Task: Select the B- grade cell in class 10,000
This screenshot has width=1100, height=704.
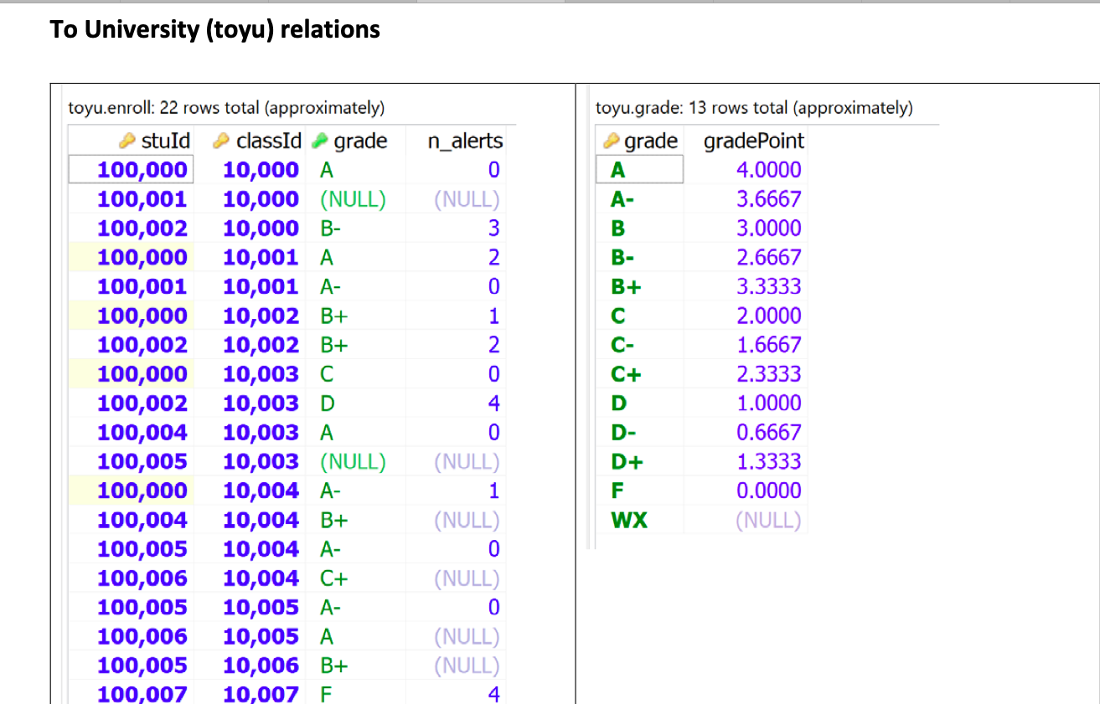Action: (x=330, y=228)
